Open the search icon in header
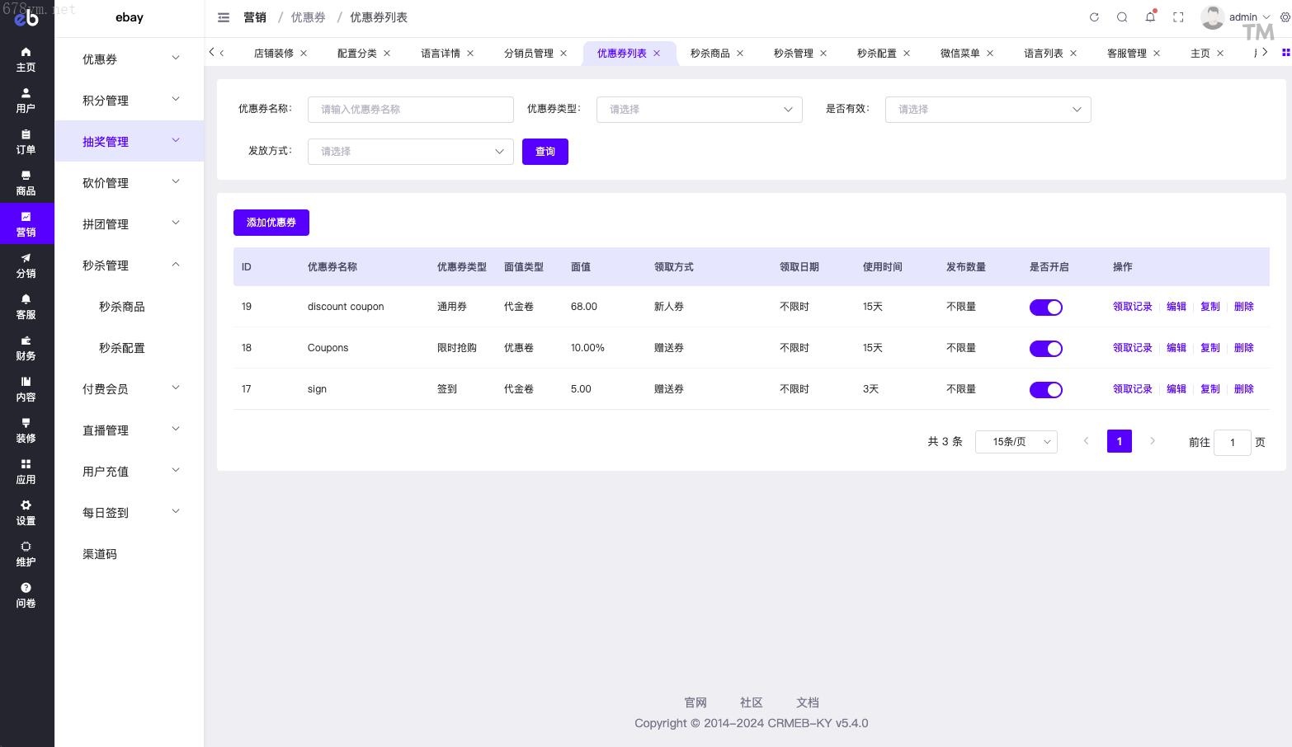Image resolution: width=1292 pixels, height=747 pixels. 1122,17
